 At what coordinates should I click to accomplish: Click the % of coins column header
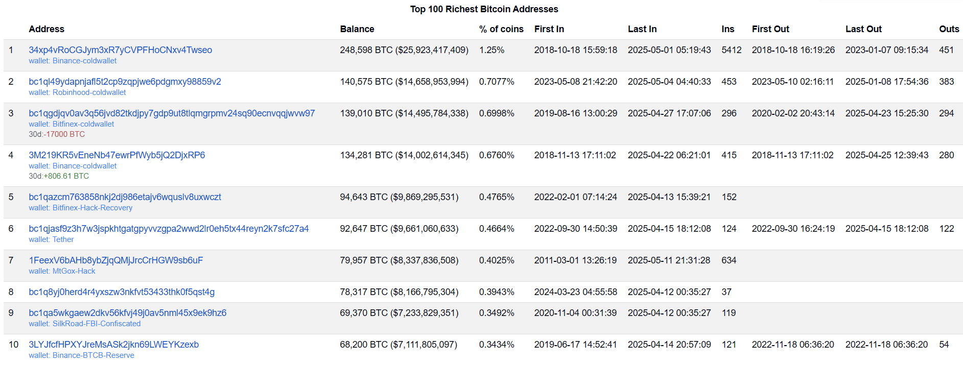(x=501, y=29)
